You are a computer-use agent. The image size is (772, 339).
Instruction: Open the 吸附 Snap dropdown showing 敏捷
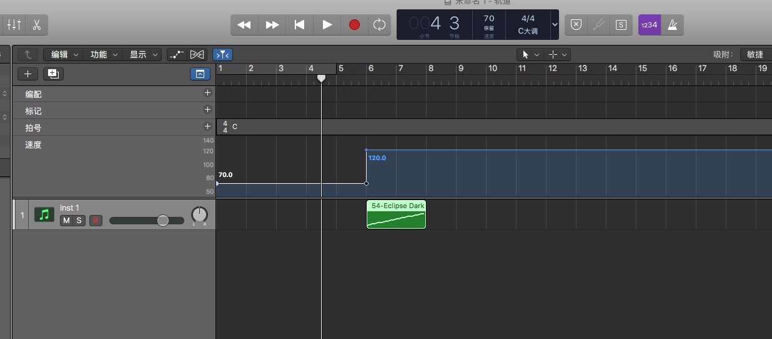tap(755, 54)
